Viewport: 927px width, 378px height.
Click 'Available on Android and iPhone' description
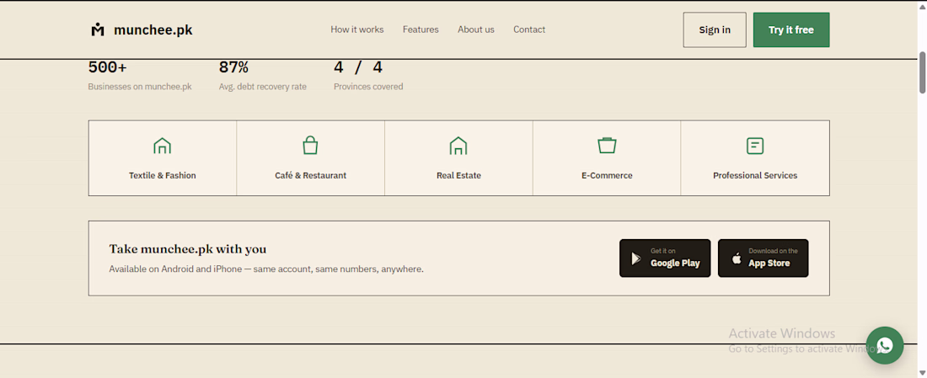tap(266, 269)
